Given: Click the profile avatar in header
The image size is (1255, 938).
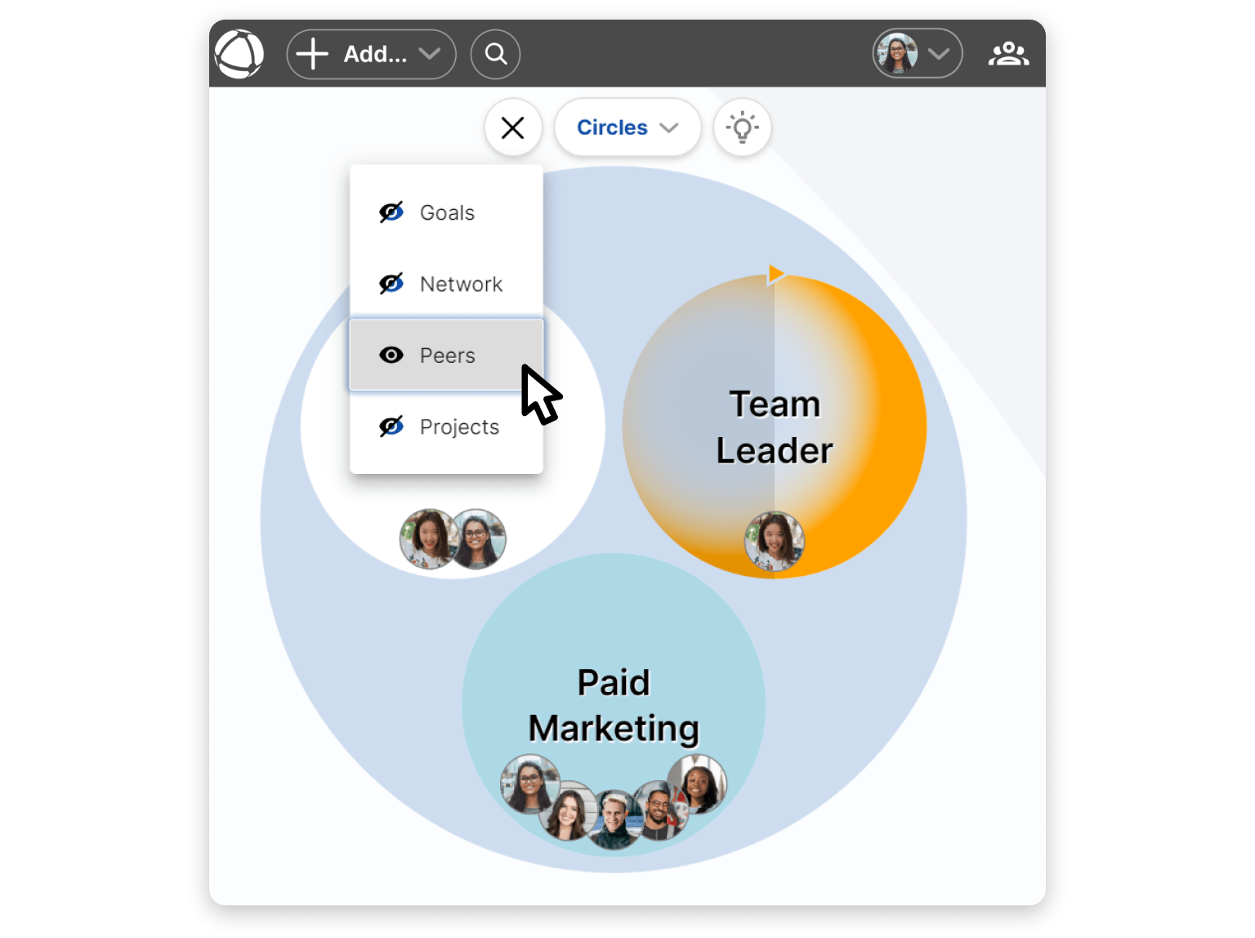Looking at the screenshot, I should (x=896, y=54).
